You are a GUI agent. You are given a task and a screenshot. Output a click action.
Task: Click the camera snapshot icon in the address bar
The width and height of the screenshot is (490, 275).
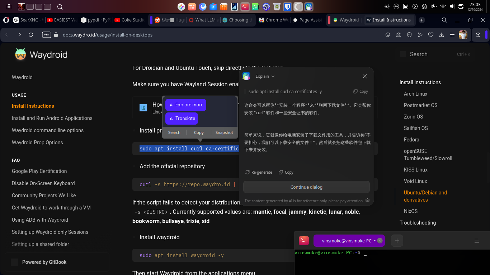[x=399, y=35]
